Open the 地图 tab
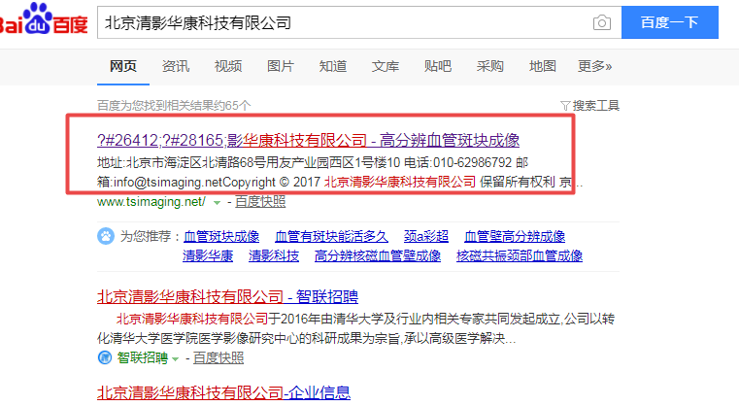Image resolution: width=739 pixels, height=406 pixels. (543, 66)
